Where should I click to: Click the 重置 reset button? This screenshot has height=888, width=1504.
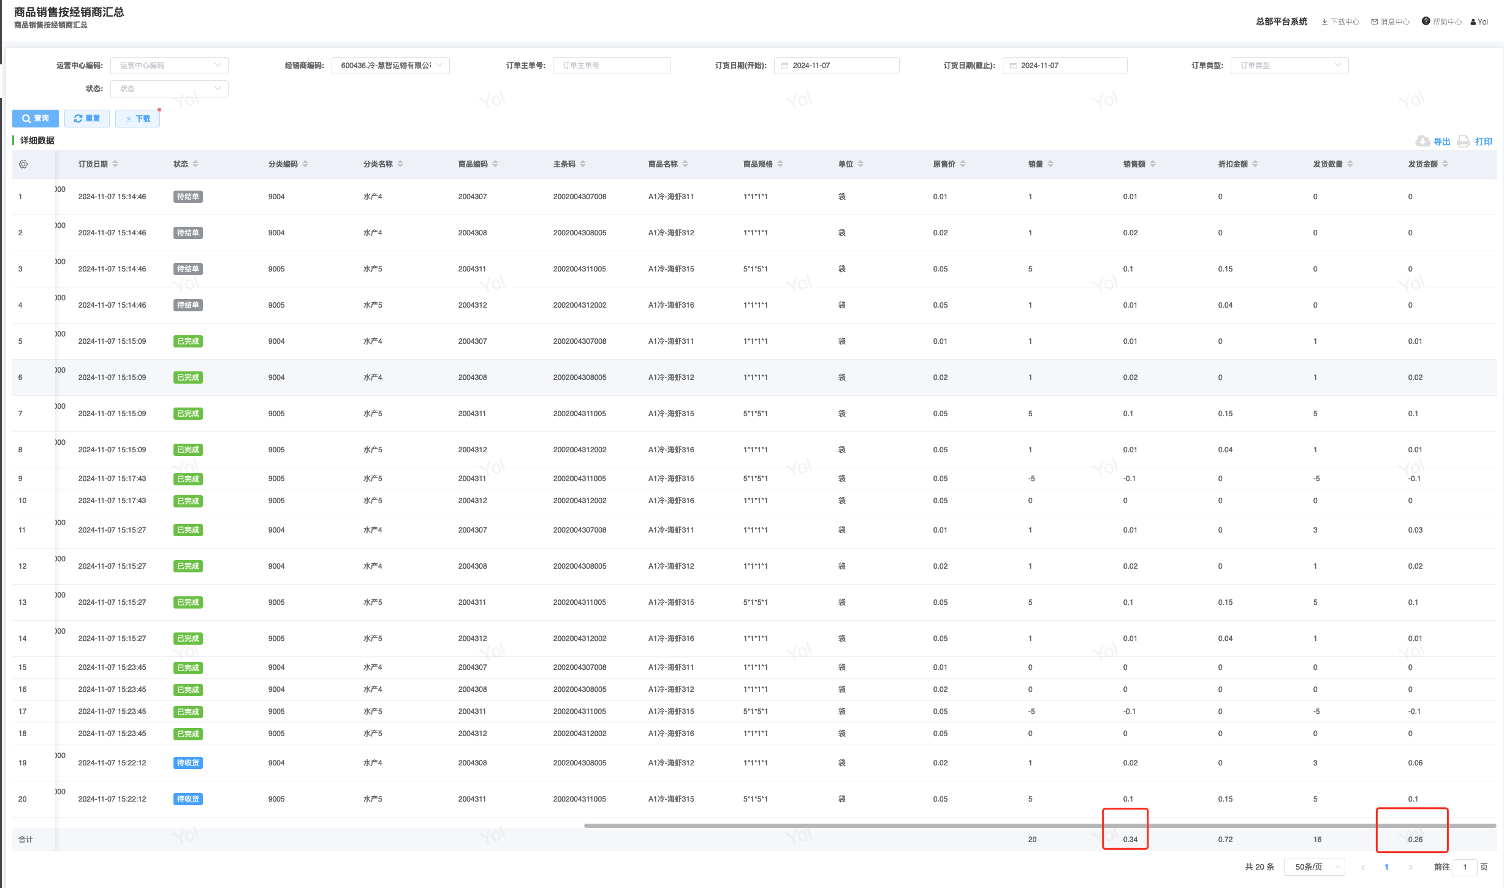click(x=87, y=118)
